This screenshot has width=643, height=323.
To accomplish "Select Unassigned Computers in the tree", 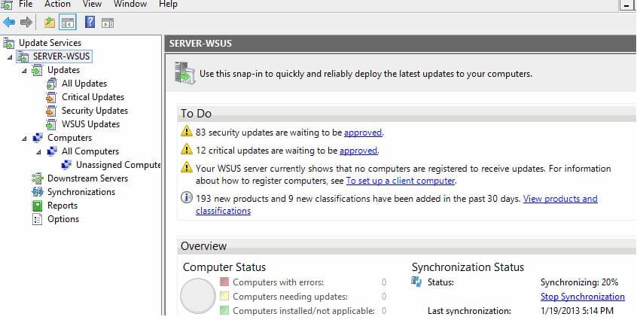I will (118, 165).
